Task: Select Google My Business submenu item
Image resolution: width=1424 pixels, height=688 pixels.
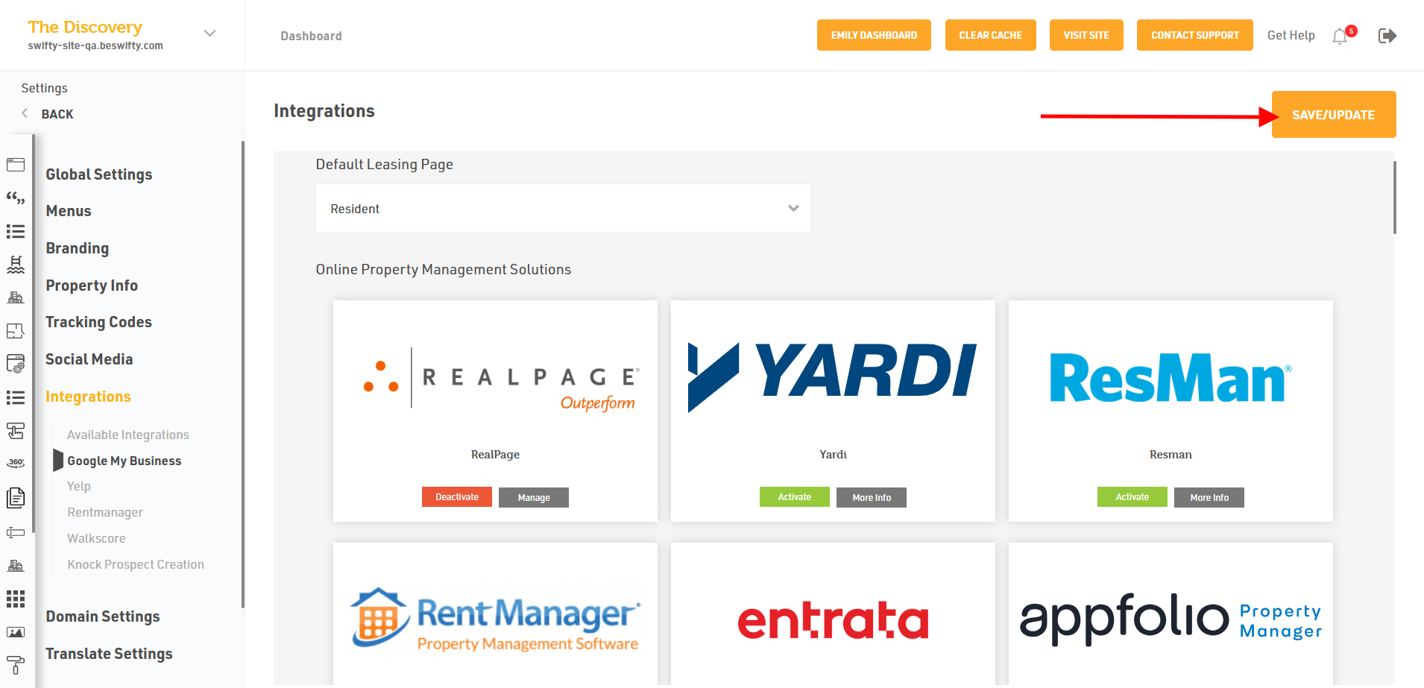Action: (124, 461)
